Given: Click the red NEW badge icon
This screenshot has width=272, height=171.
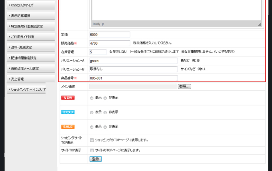Looking at the screenshot, I should click(x=68, y=97).
